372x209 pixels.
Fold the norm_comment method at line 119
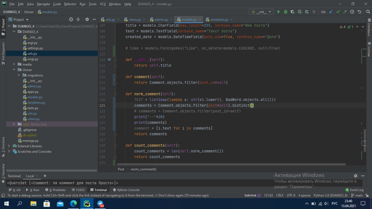(115, 94)
